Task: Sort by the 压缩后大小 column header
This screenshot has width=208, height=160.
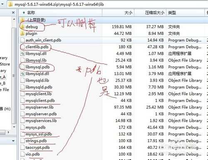Action: tap(150, 13)
